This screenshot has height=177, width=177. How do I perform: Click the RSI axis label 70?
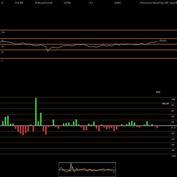coord(2,41)
